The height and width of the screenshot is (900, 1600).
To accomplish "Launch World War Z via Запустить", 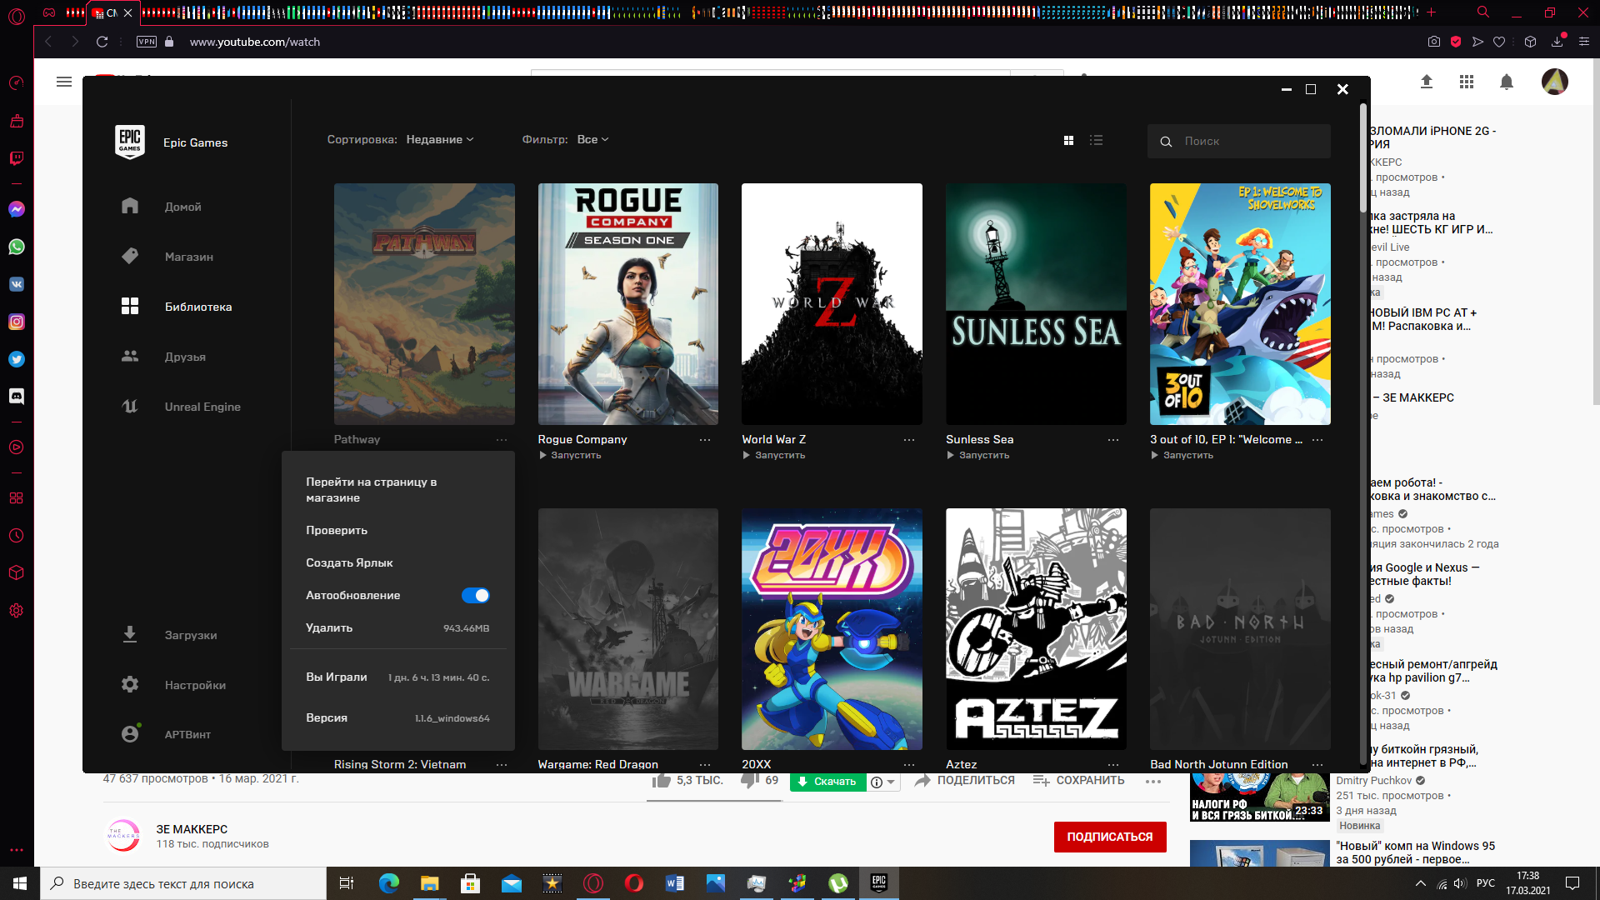I will coord(773,455).
